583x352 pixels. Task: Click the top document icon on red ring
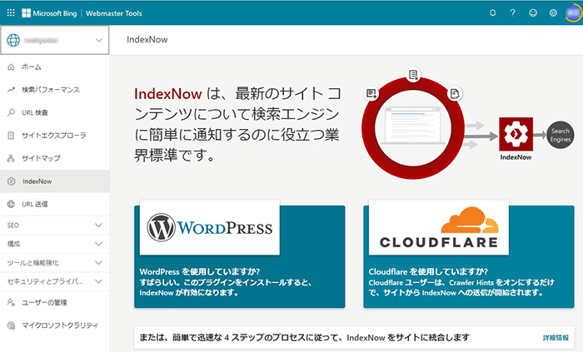413,75
